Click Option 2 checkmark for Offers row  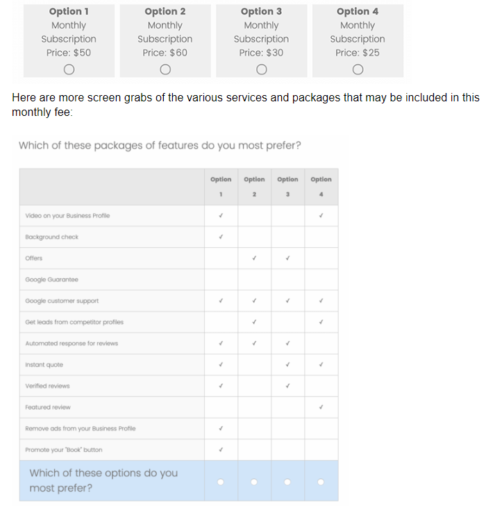pos(254,258)
